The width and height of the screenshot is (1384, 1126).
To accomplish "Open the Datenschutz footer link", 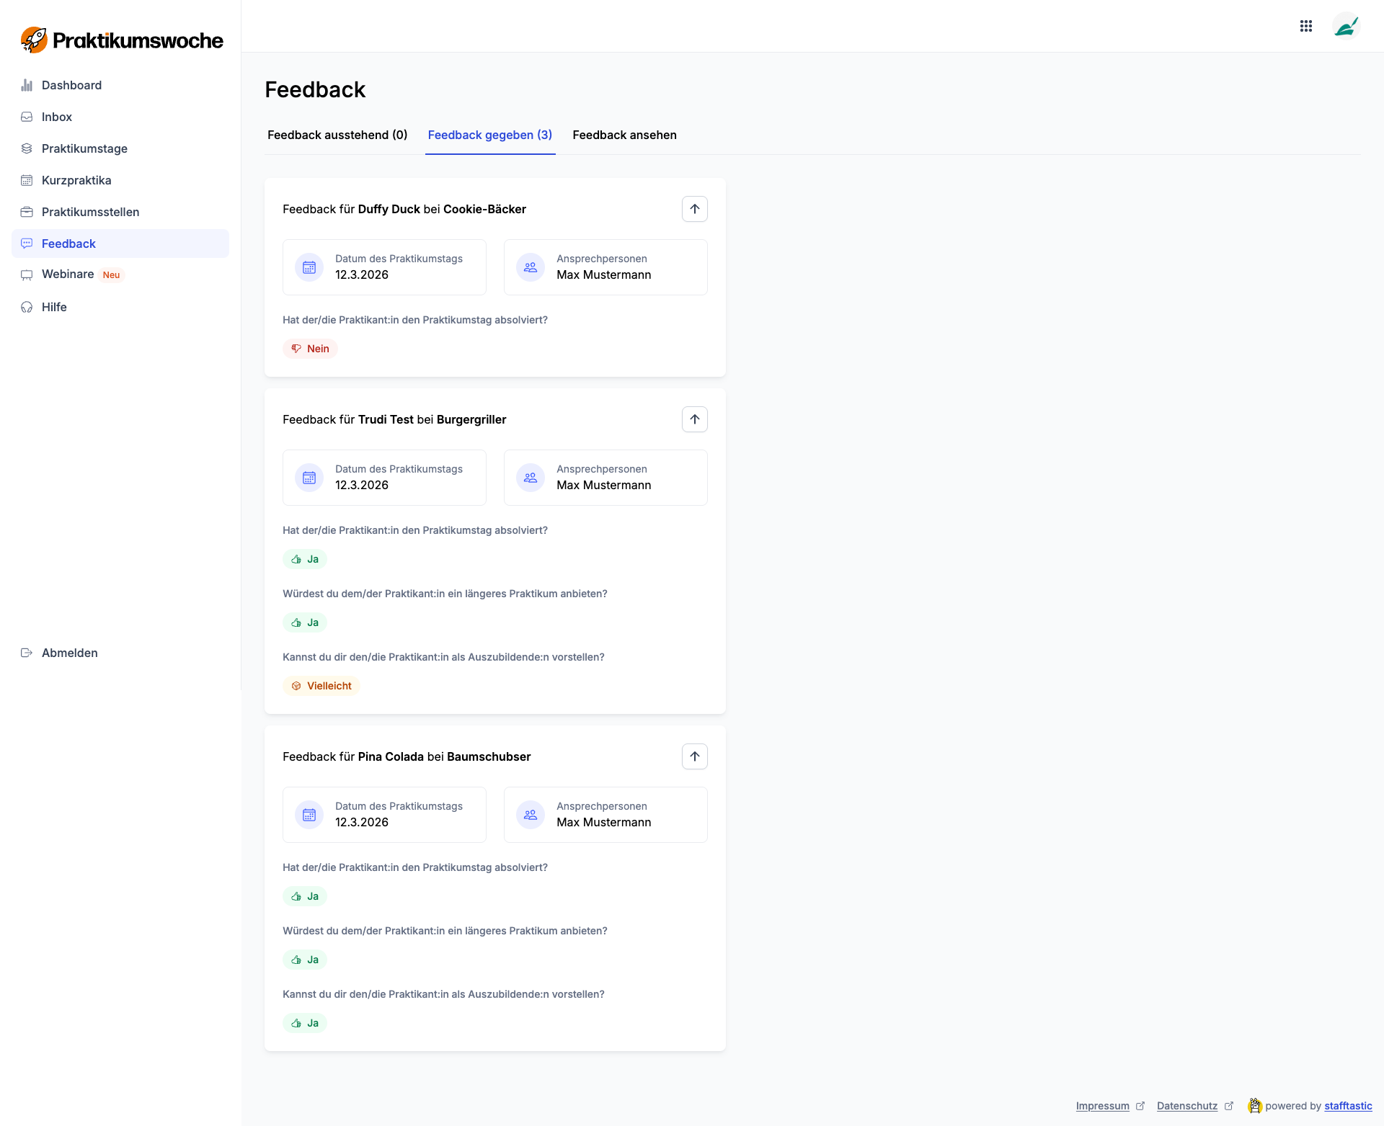I will (1186, 1106).
